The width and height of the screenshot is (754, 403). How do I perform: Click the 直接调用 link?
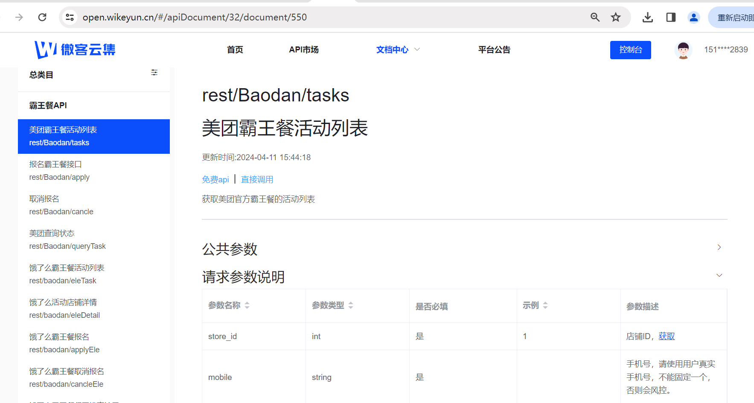click(257, 180)
